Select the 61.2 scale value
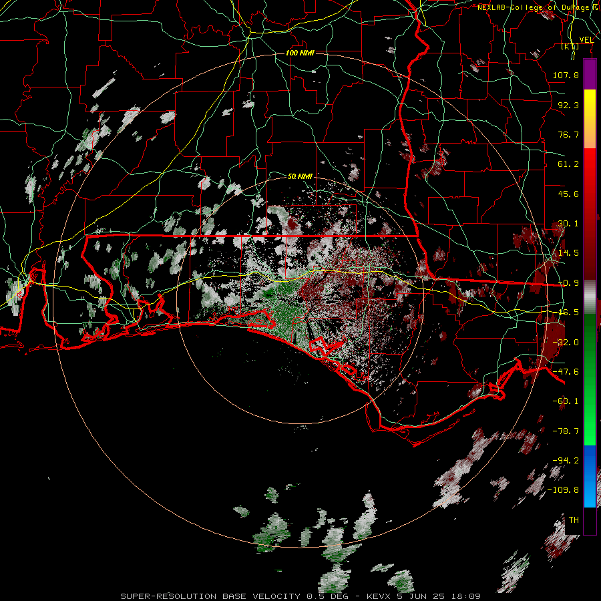 coord(568,164)
